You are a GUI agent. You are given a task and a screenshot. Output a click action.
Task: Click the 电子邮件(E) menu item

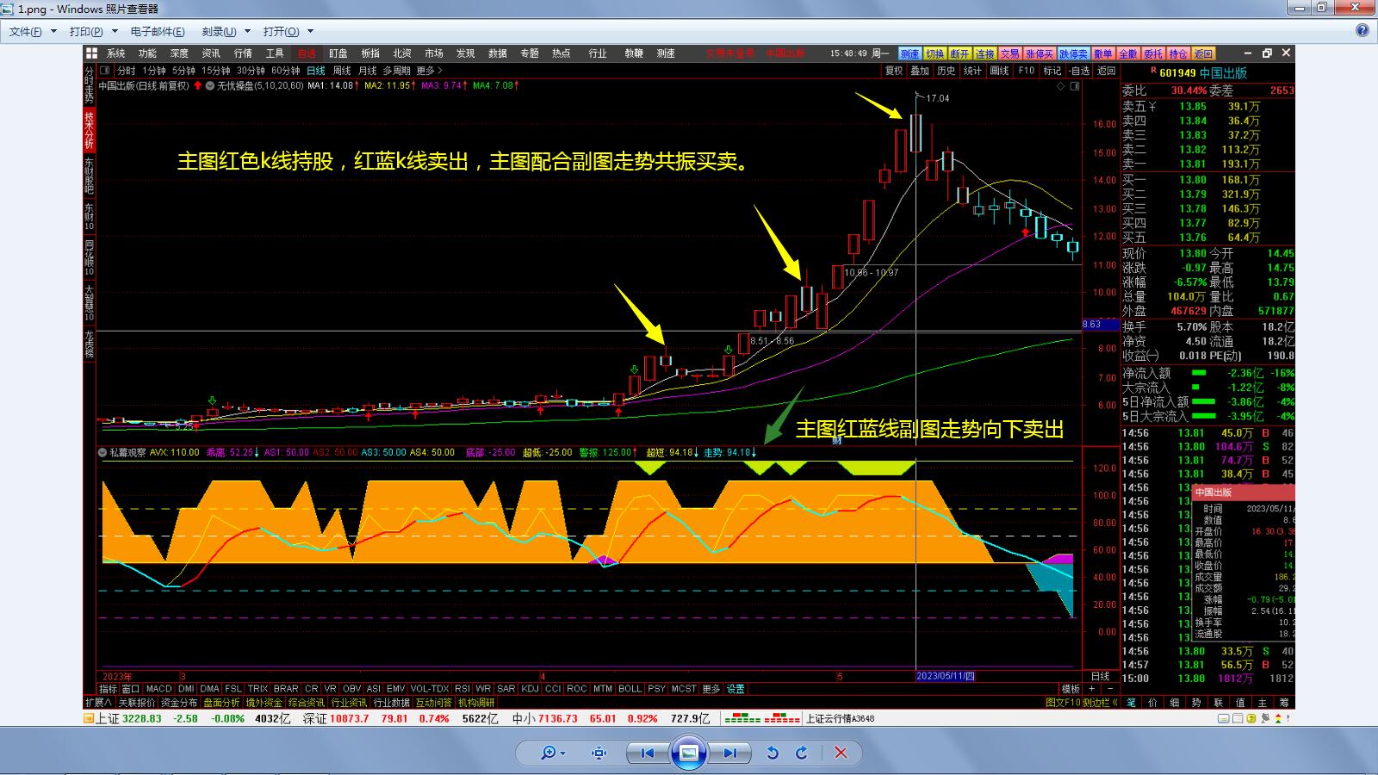click(158, 32)
